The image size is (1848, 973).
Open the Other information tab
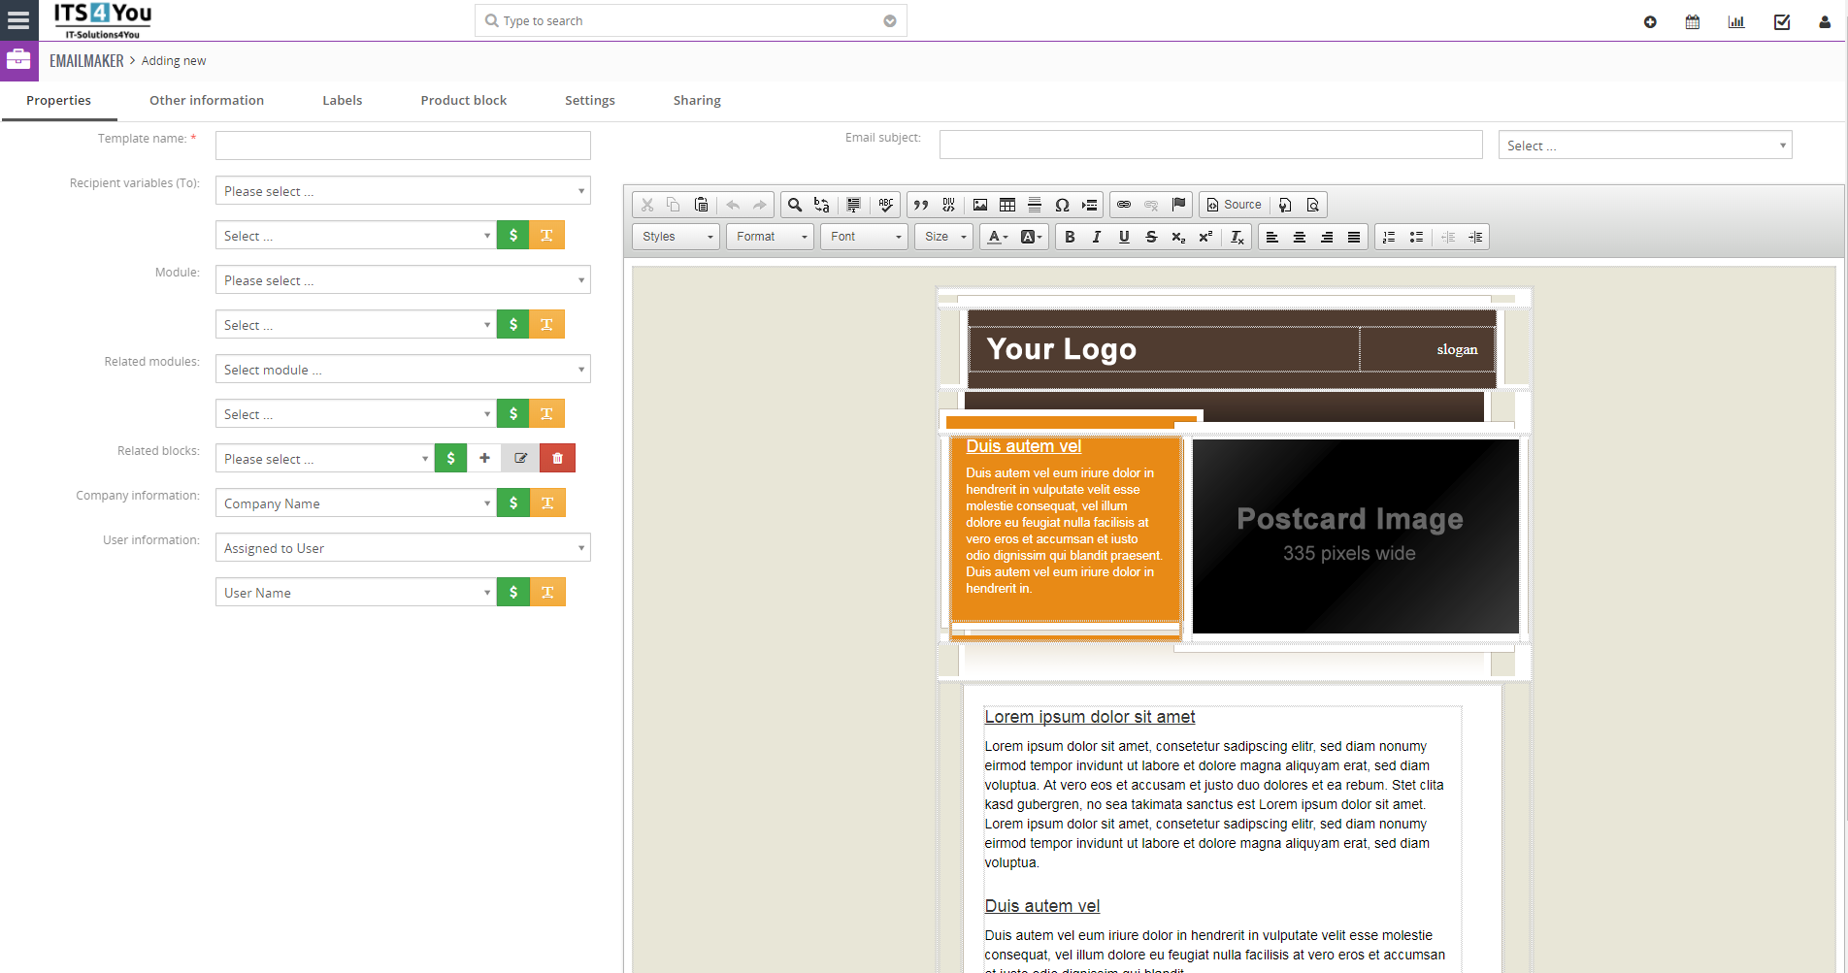pos(207,100)
